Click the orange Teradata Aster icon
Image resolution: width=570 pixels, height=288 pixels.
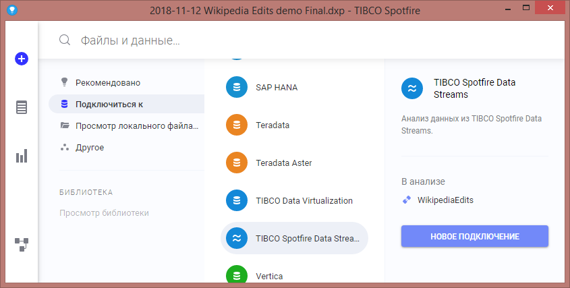tap(237, 163)
